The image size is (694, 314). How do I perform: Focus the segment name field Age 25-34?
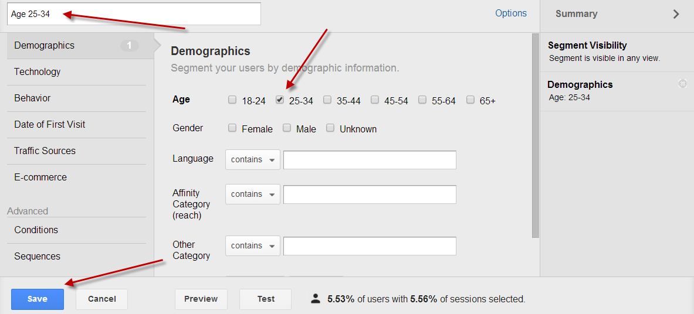click(134, 13)
